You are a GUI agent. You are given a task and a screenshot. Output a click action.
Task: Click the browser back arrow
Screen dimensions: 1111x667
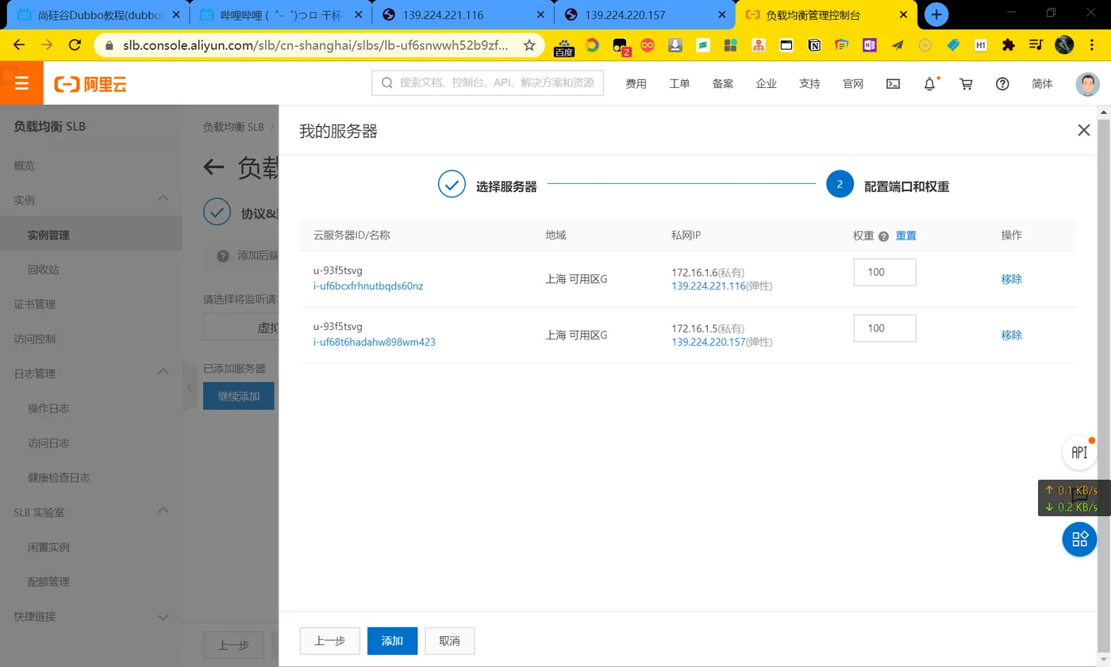[x=19, y=45]
